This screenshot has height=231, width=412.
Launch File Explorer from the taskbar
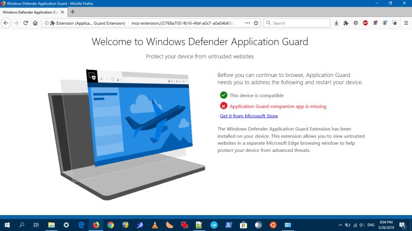51,225
